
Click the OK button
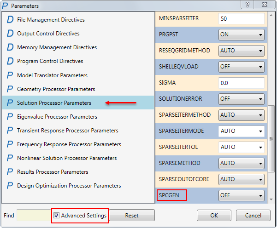(214, 216)
